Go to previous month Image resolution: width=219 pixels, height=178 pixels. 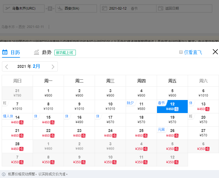tap(7, 67)
